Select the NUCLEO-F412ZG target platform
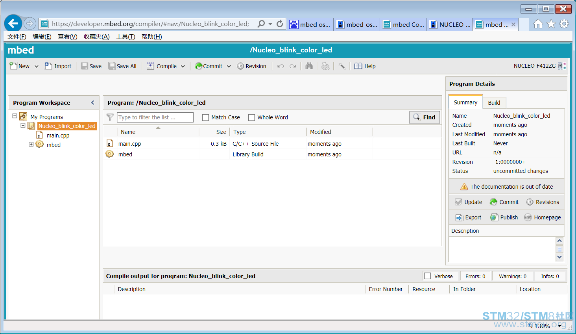 coord(540,66)
